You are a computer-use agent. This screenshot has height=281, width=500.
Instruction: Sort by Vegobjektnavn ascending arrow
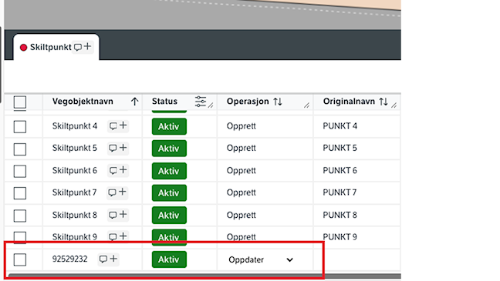134,102
